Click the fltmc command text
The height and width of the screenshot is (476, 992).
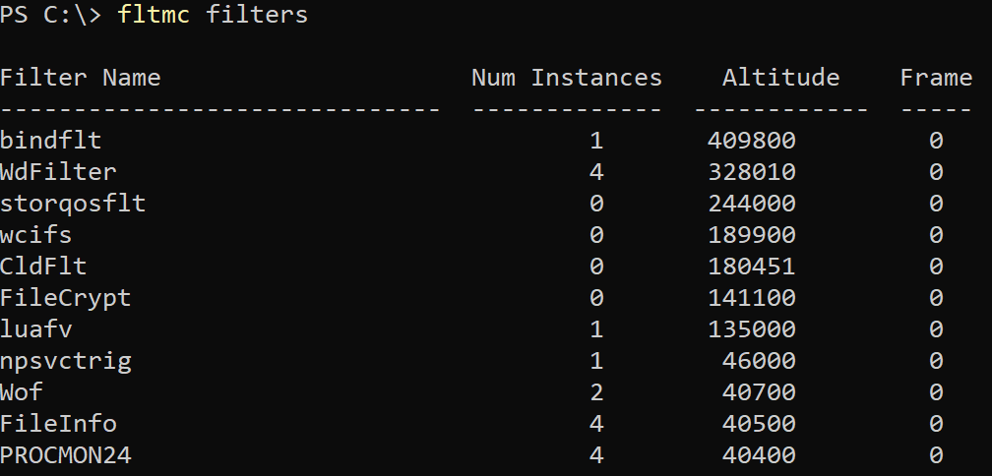[x=154, y=15]
